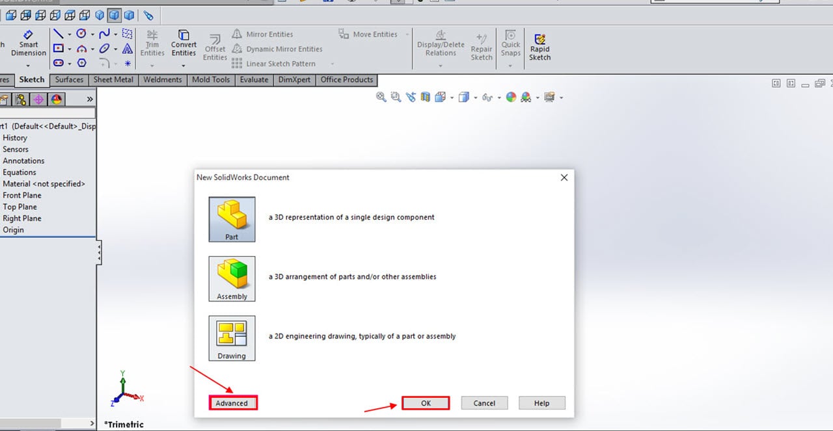833x431 pixels.
Task: Expand the Display Style dropdown arrow
Action: 475,98
